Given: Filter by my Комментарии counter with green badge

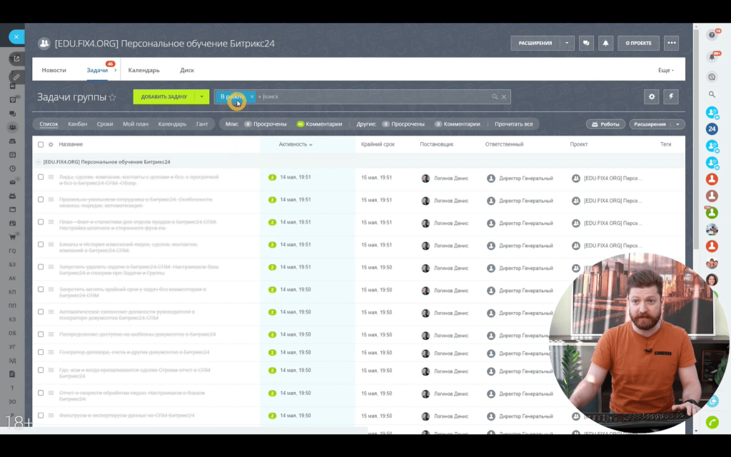Looking at the screenshot, I should pyautogui.click(x=319, y=124).
